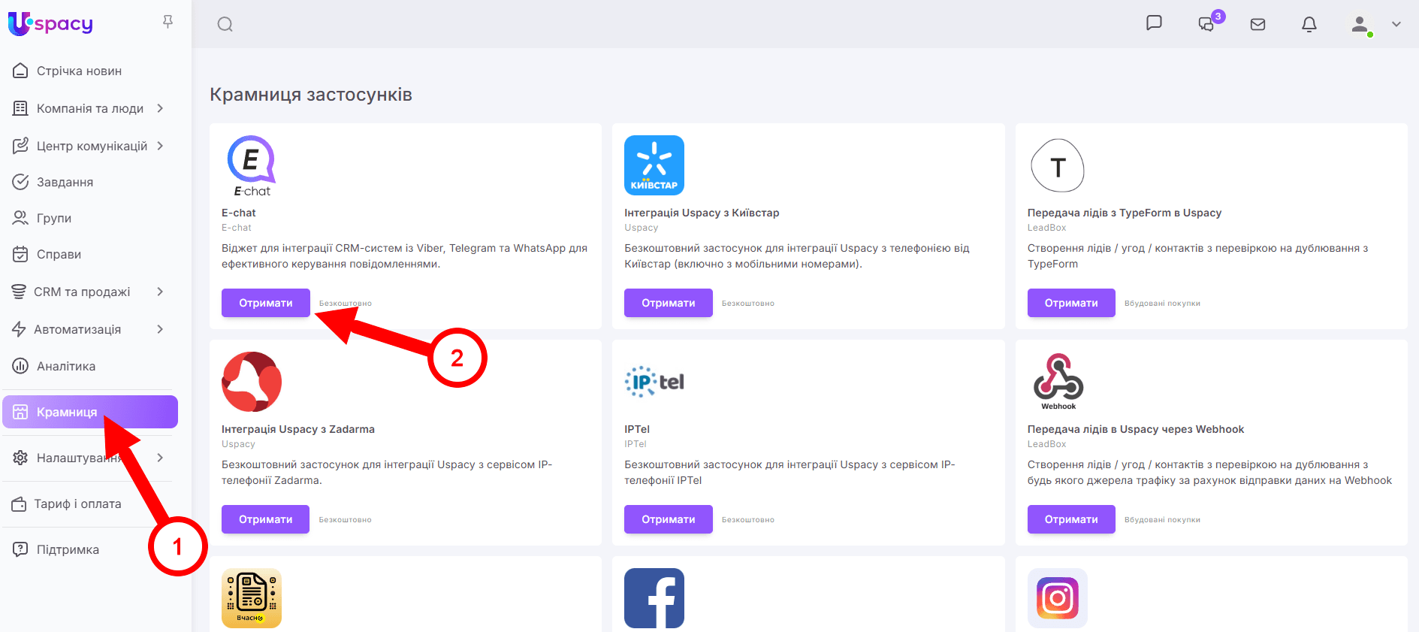Open the IPTel app title
Screen dimensions: 1419x632
637,429
